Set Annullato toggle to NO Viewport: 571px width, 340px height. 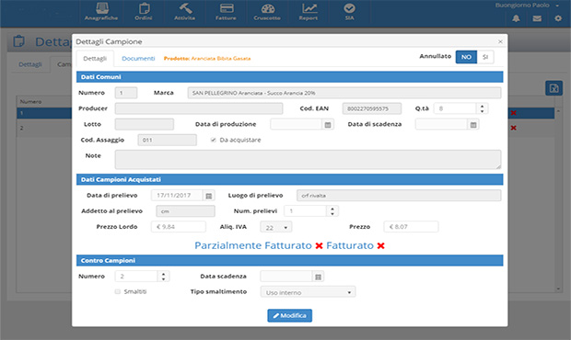[466, 57]
